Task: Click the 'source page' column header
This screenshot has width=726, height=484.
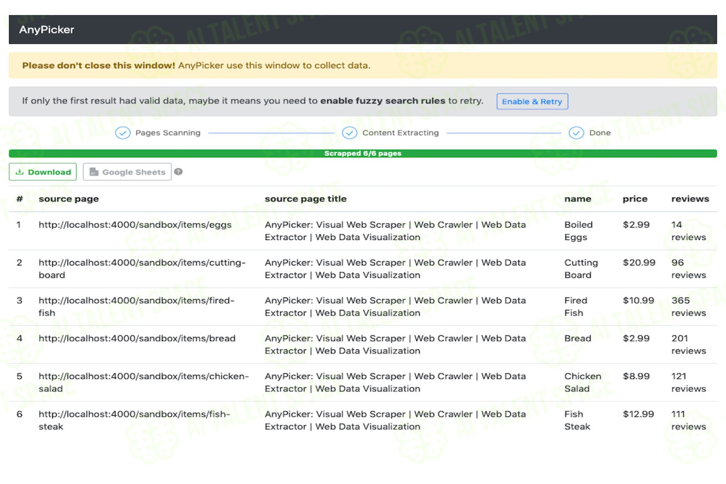Action: tap(69, 199)
